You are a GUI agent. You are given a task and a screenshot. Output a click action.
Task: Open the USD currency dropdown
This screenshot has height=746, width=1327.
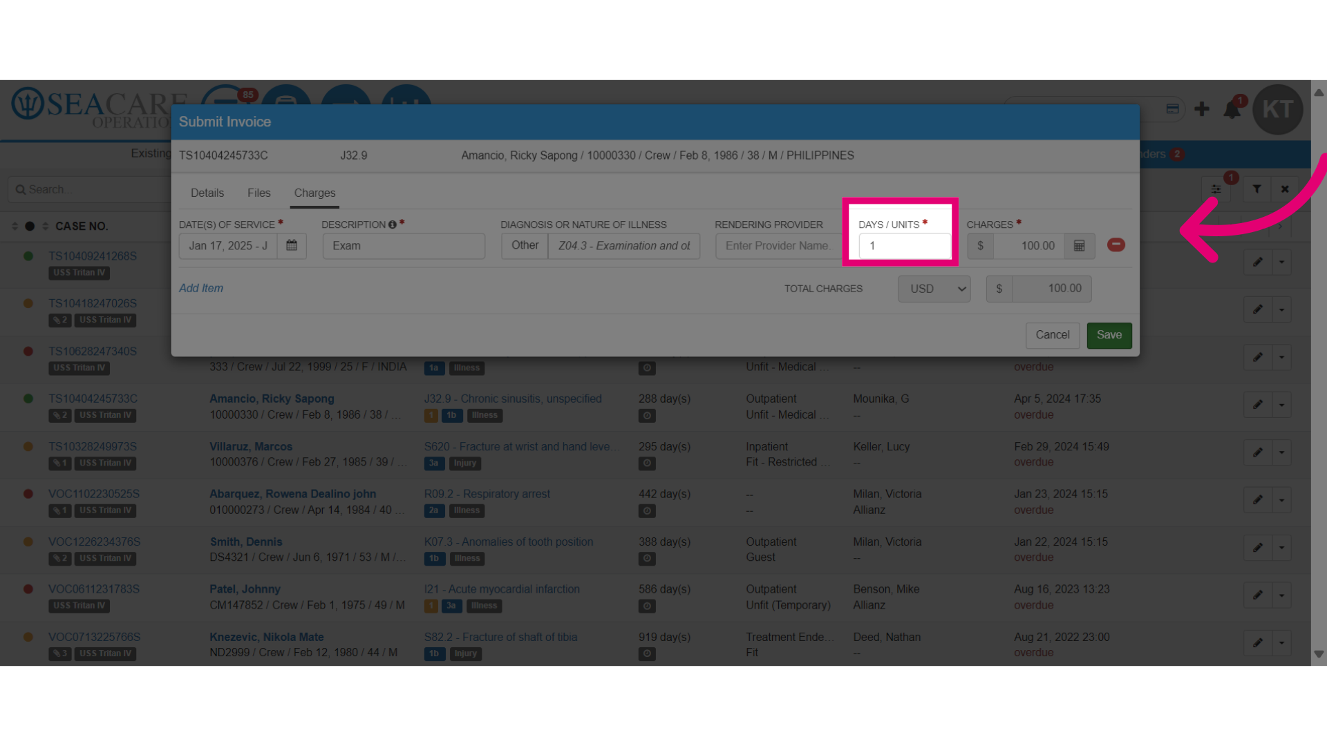[934, 289]
